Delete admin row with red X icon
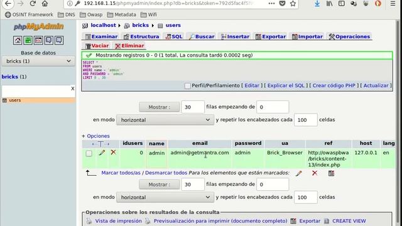The width and height of the screenshot is (402, 226). (x=113, y=152)
